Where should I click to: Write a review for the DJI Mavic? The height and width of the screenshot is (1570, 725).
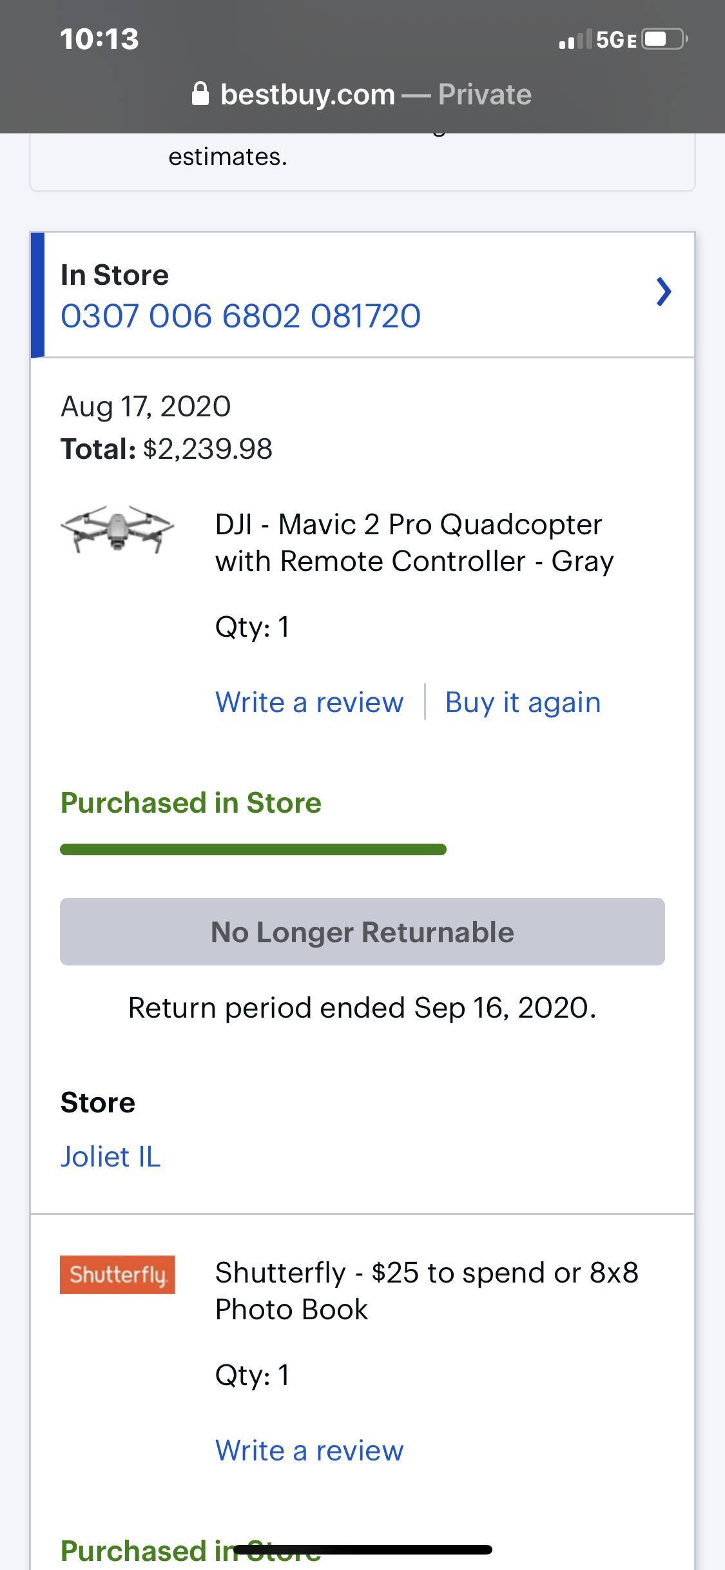(x=309, y=702)
